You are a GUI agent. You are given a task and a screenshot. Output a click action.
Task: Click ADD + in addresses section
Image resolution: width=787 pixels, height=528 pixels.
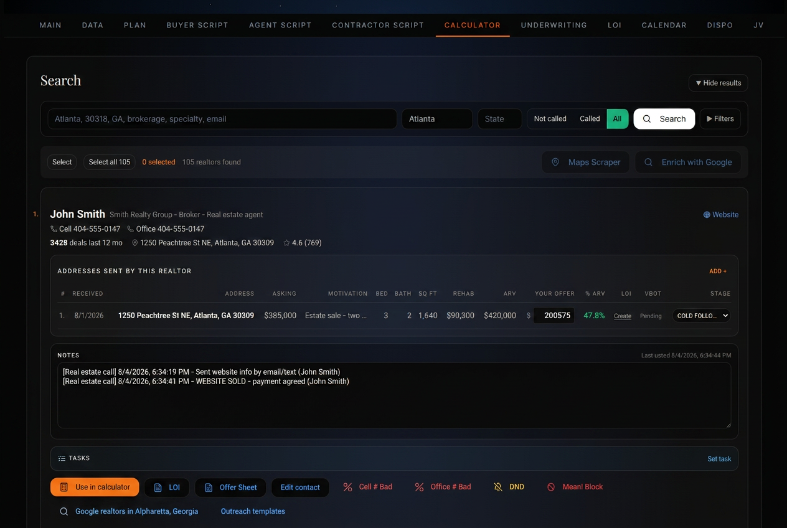point(718,271)
